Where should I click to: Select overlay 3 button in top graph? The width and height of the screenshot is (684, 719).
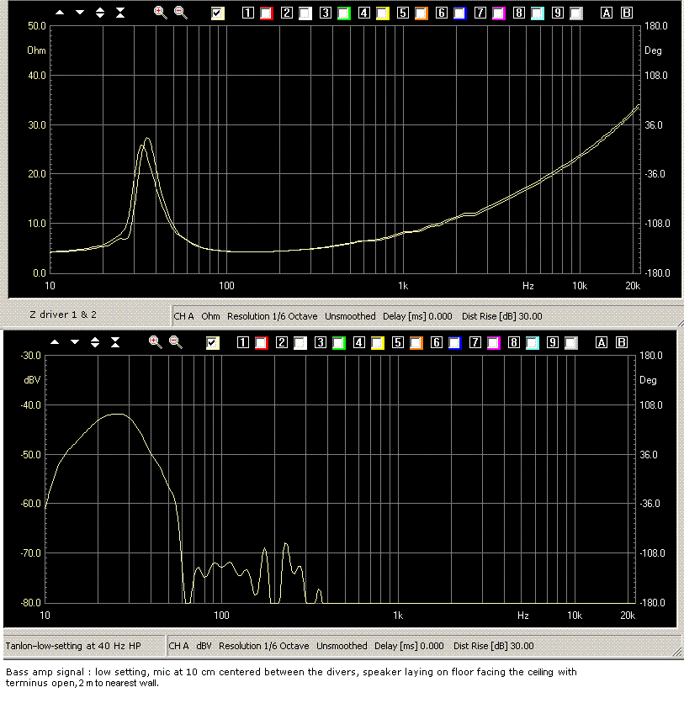tap(326, 13)
